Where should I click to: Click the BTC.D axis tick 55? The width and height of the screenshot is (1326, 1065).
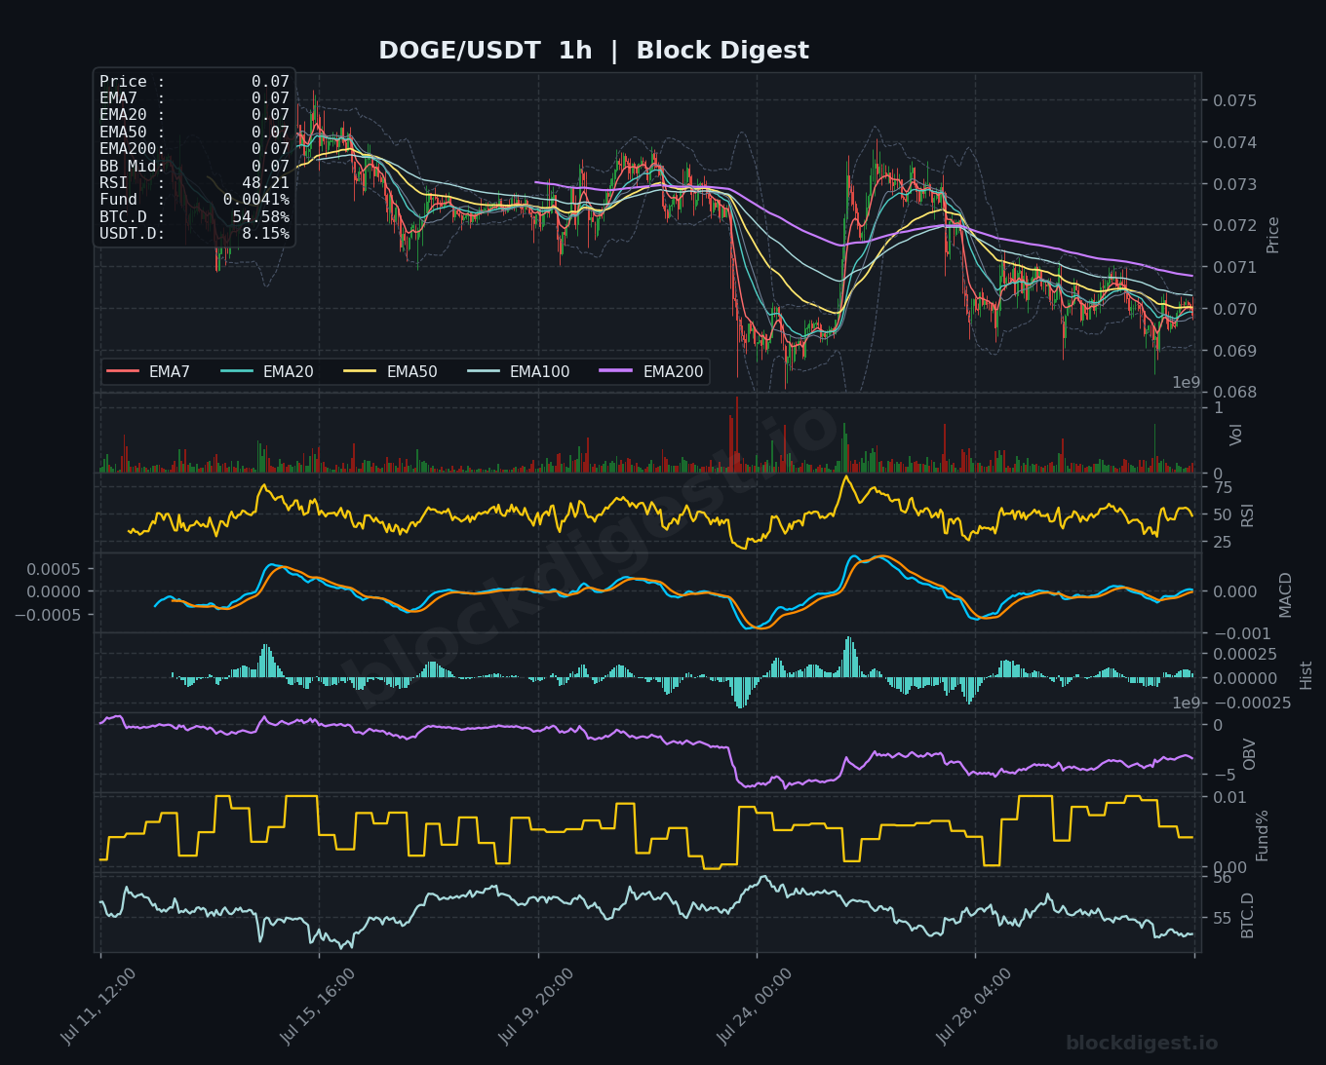pyautogui.click(x=1223, y=918)
